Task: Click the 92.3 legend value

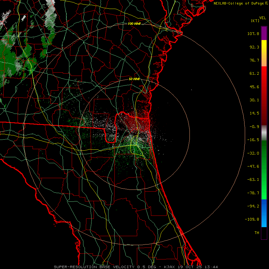Action: pyautogui.click(x=254, y=47)
